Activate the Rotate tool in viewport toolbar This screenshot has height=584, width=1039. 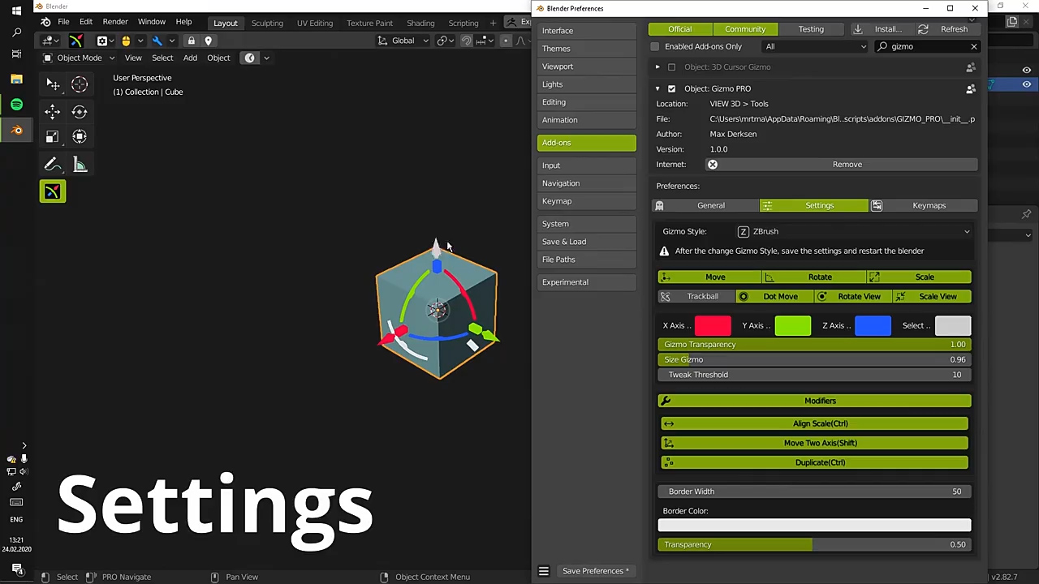[x=80, y=112]
